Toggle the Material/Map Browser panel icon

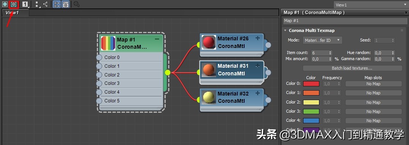pyautogui.click(x=57, y=4)
